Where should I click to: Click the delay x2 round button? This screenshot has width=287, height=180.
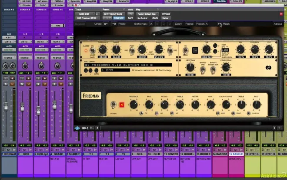215,46
